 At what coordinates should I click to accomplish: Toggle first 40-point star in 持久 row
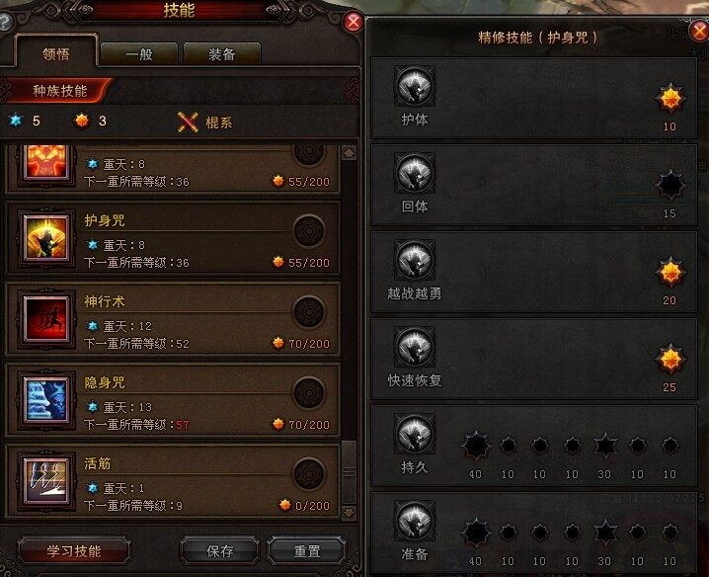click(476, 446)
